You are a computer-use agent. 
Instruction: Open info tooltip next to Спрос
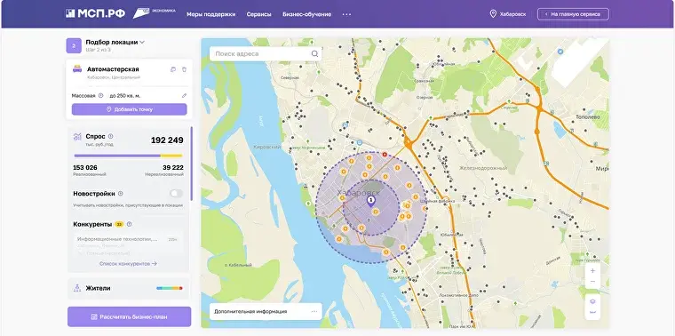pos(111,136)
